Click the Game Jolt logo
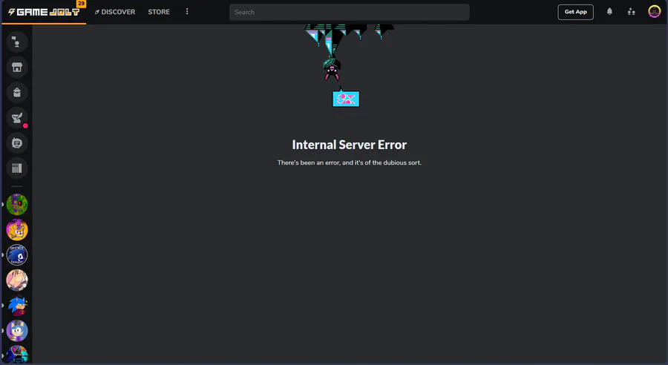The height and width of the screenshot is (365, 668). coord(44,12)
